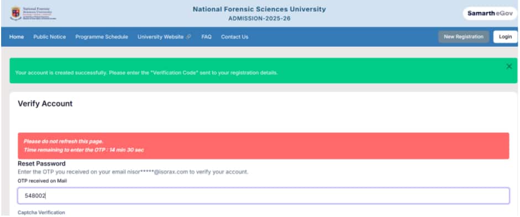The width and height of the screenshot is (520, 217).
Task: Click the New Registration button
Action: [x=463, y=37]
